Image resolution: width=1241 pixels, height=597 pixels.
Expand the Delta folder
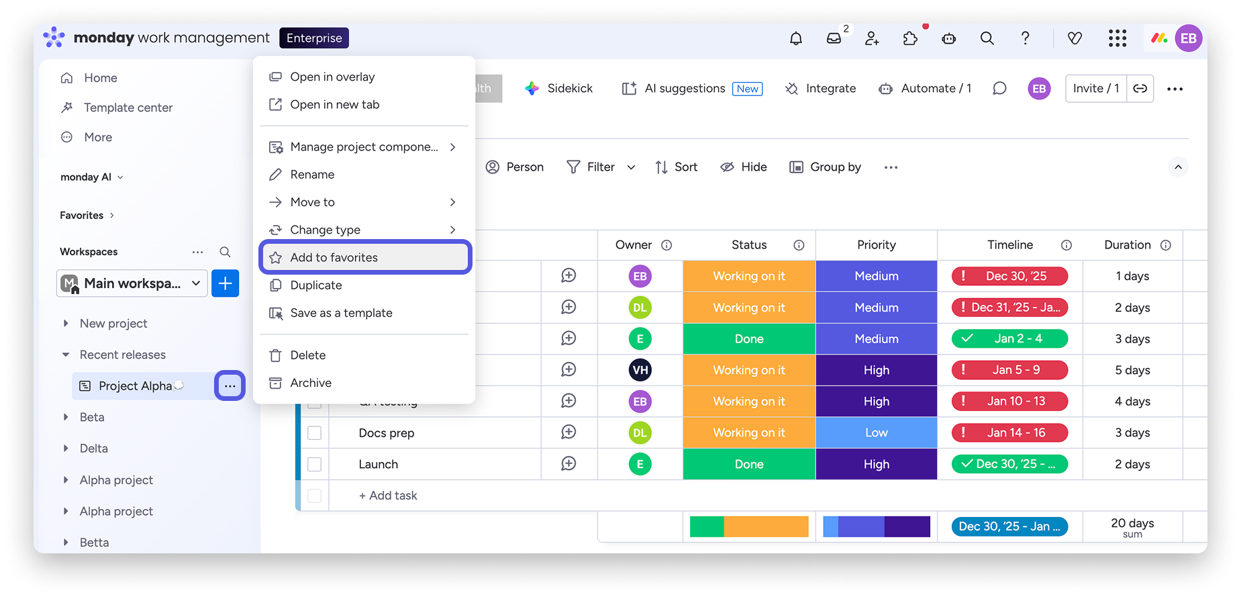tap(66, 449)
